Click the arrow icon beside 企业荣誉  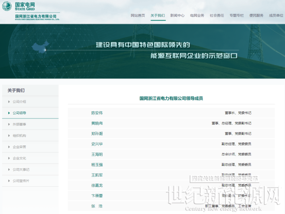coord(9,147)
